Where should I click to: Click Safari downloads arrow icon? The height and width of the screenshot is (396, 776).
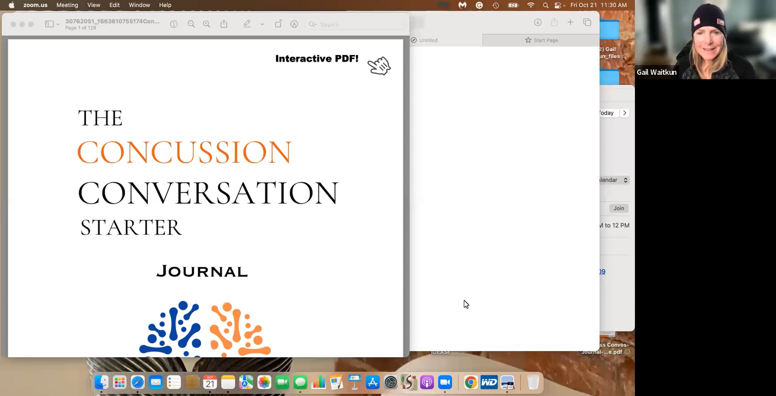[x=538, y=22]
